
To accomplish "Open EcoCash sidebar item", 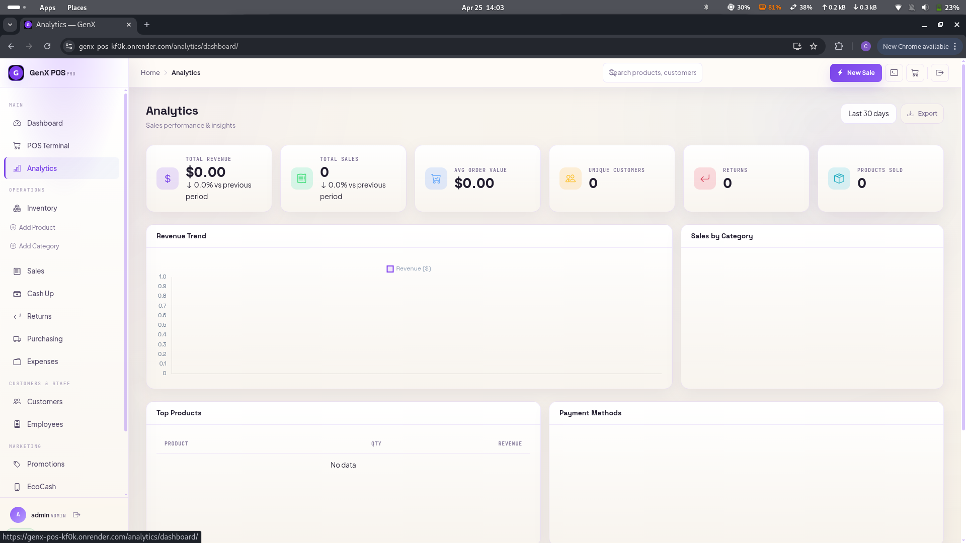I will coord(61,487).
